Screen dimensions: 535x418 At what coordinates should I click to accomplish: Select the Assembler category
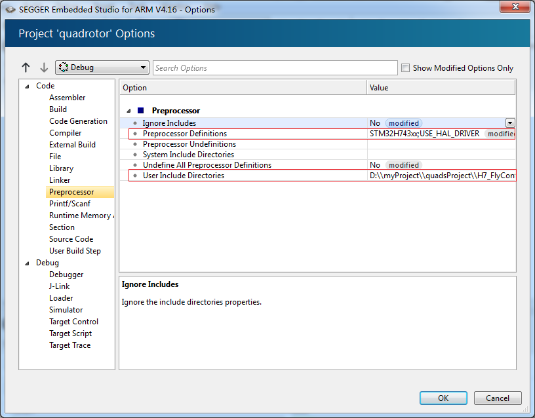click(x=68, y=98)
